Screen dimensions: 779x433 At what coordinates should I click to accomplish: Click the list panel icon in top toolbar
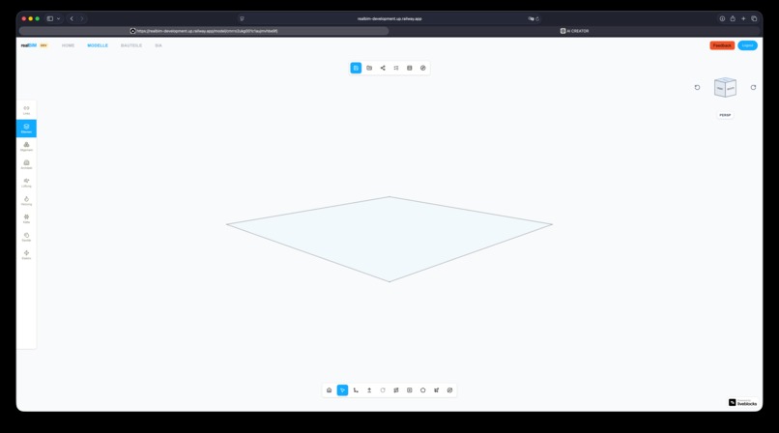click(x=410, y=68)
